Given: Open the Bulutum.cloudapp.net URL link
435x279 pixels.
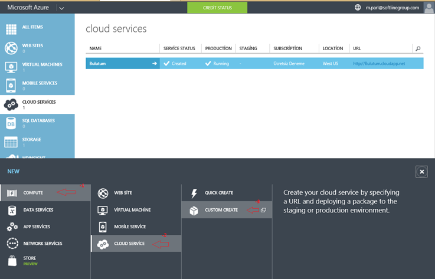Looking at the screenshot, I should (x=379, y=64).
